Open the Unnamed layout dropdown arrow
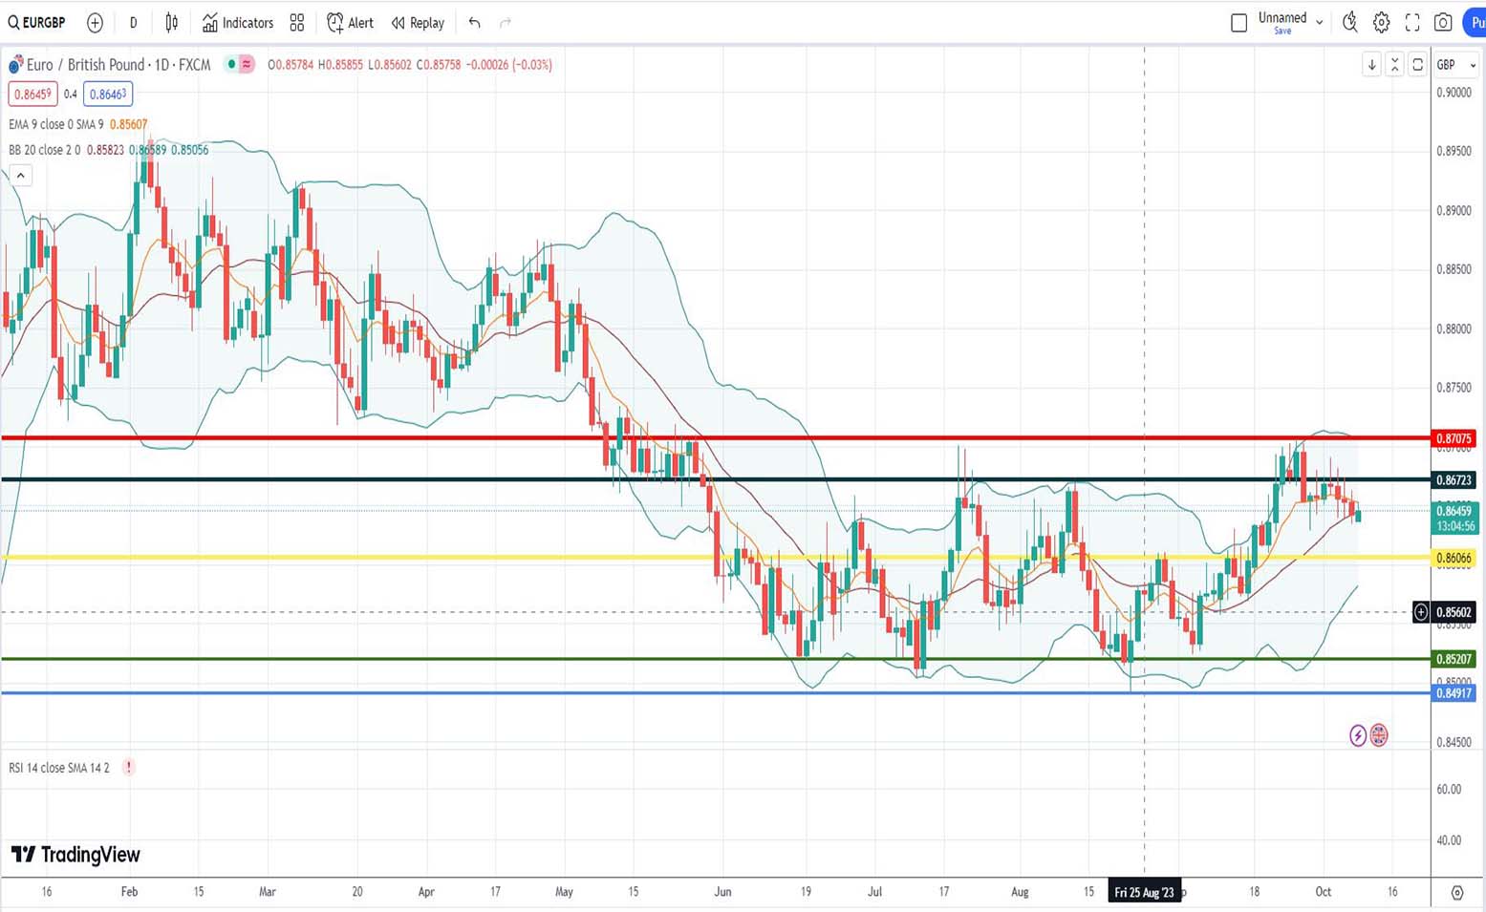This screenshot has height=912, width=1486. (1320, 23)
